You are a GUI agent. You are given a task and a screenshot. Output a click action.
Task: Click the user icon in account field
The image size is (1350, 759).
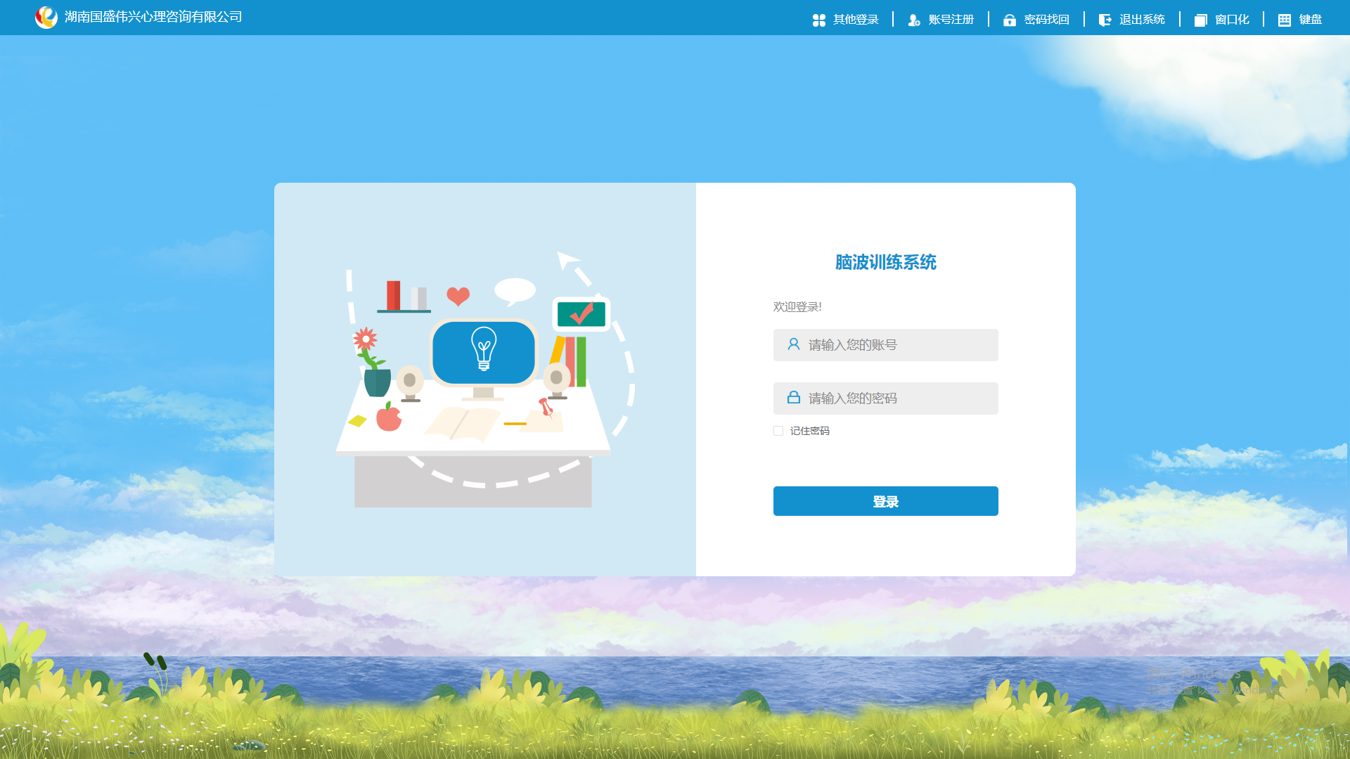click(x=793, y=344)
